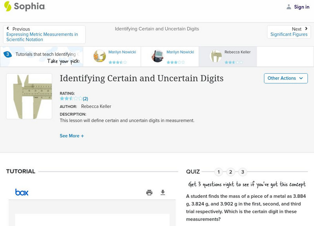Select Marilyn Nowicki's first tutorial thumbnail
The width and height of the screenshot is (314, 226).
(x=100, y=56)
